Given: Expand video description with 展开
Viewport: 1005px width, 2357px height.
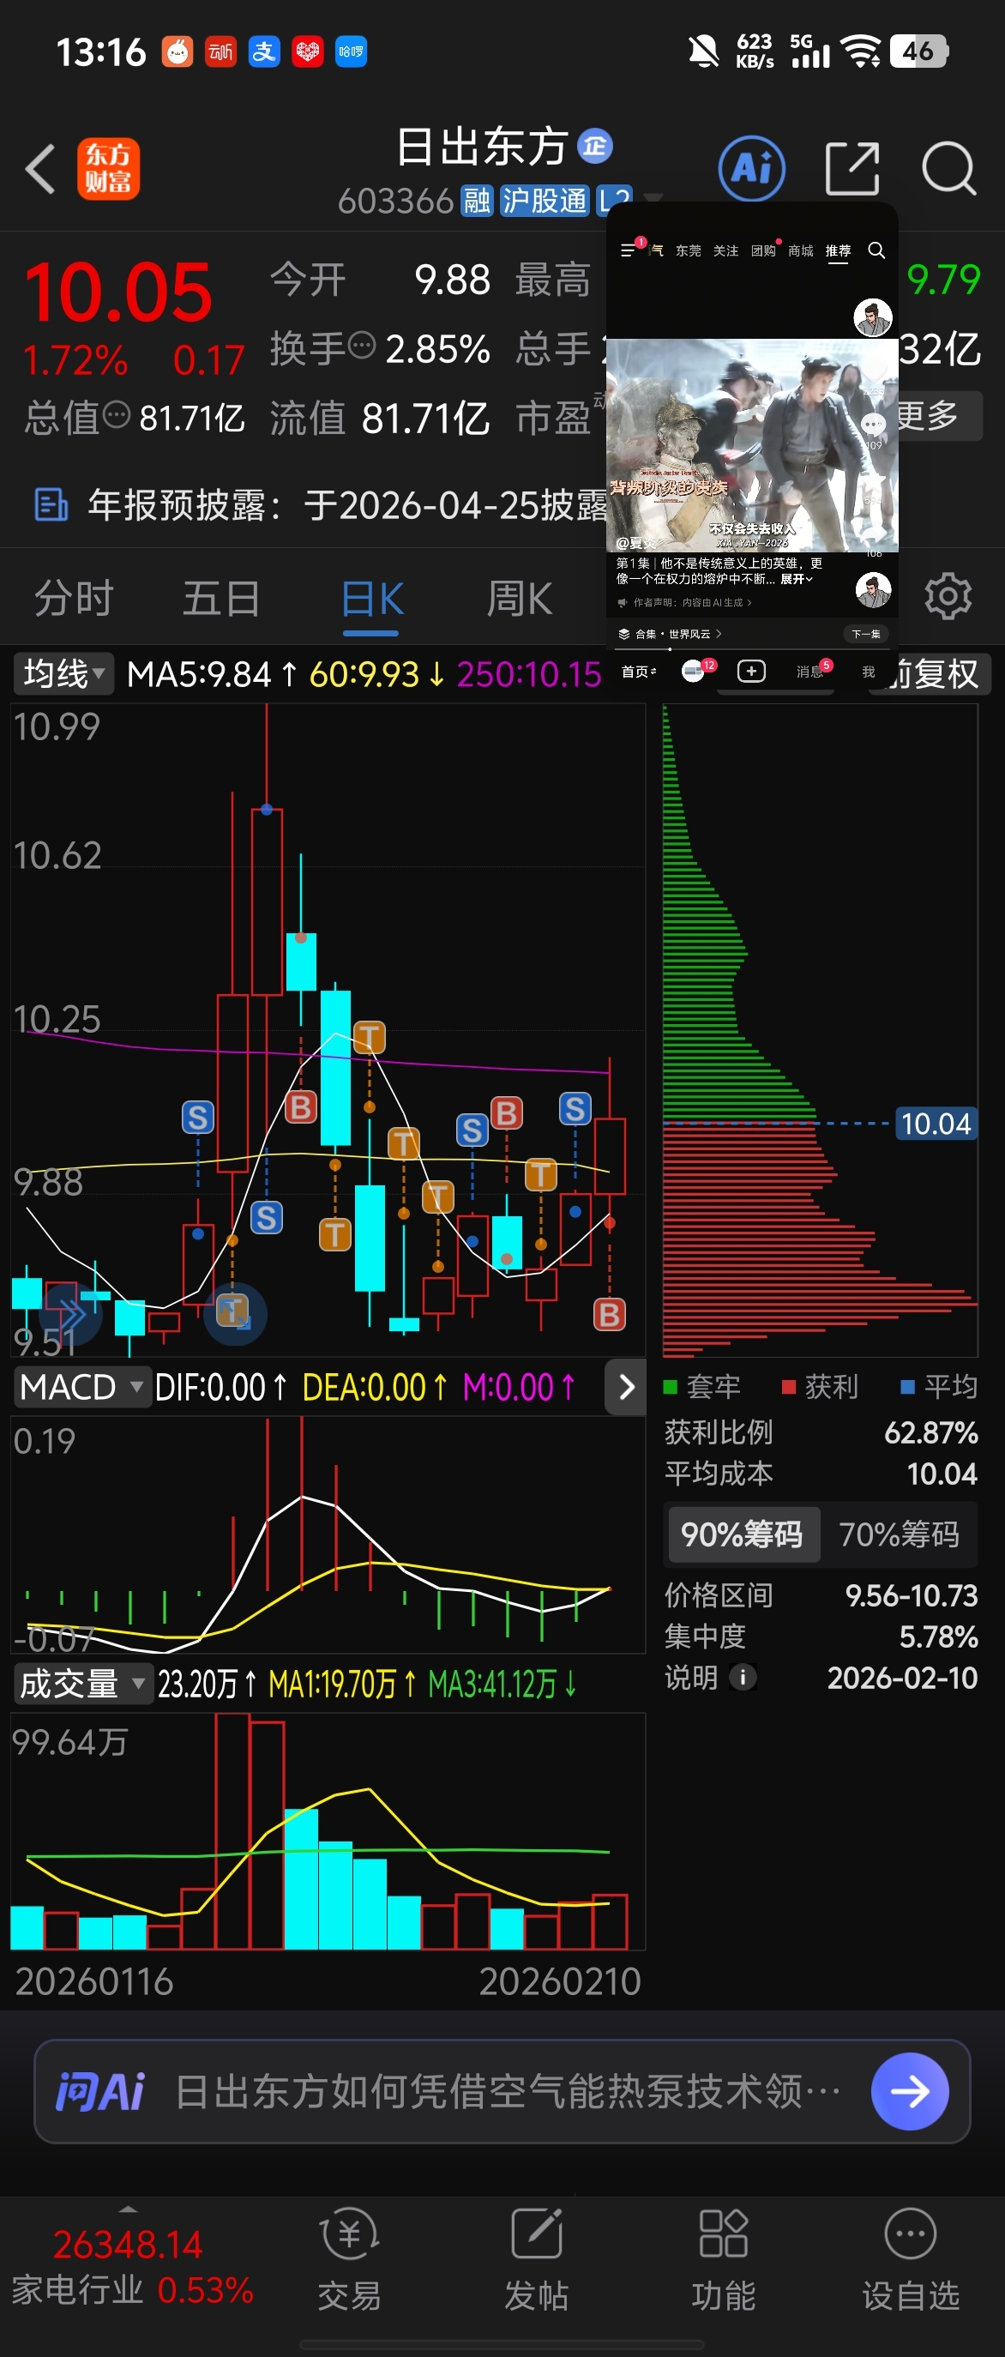Looking at the screenshot, I should pyautogui.click(x=796, y=579).
